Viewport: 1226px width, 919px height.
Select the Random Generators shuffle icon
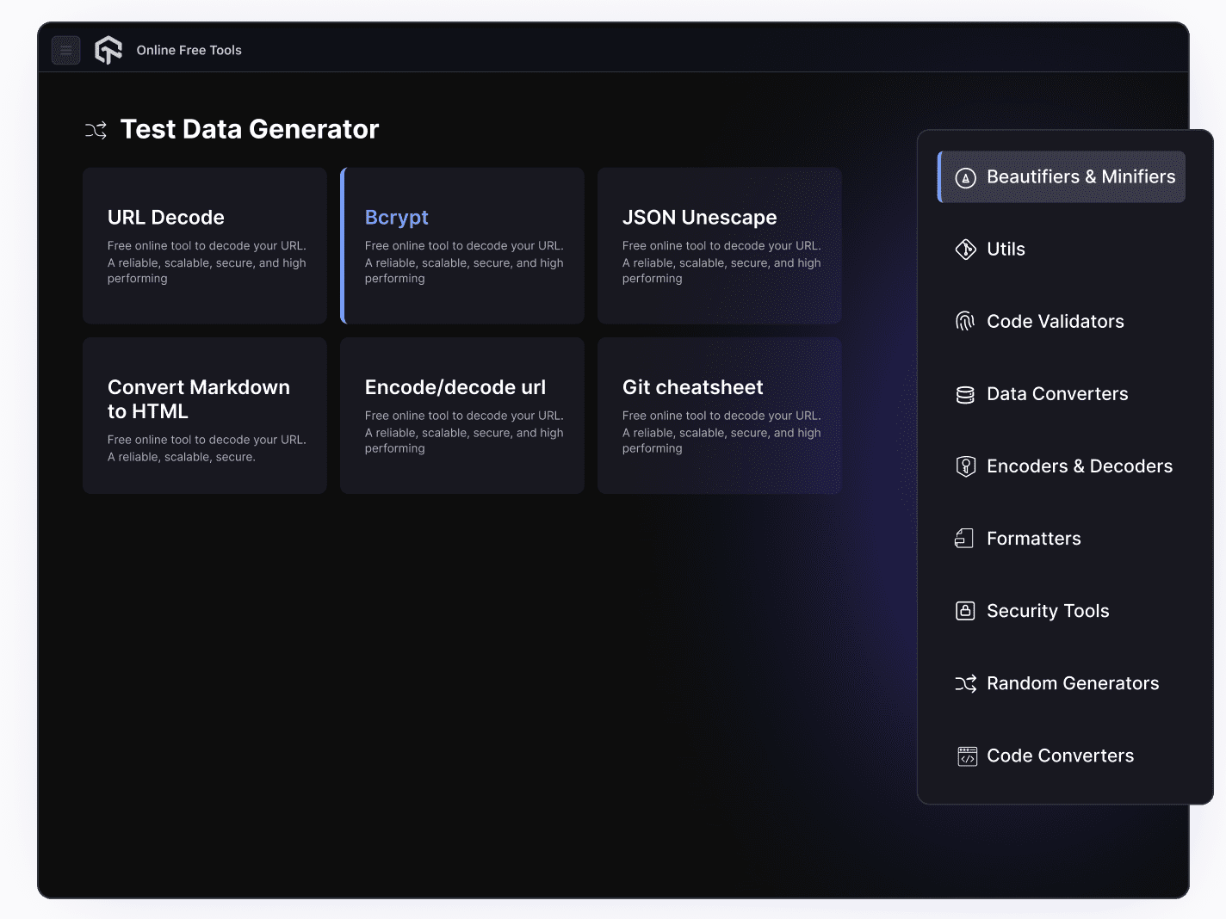pos(966,683)
